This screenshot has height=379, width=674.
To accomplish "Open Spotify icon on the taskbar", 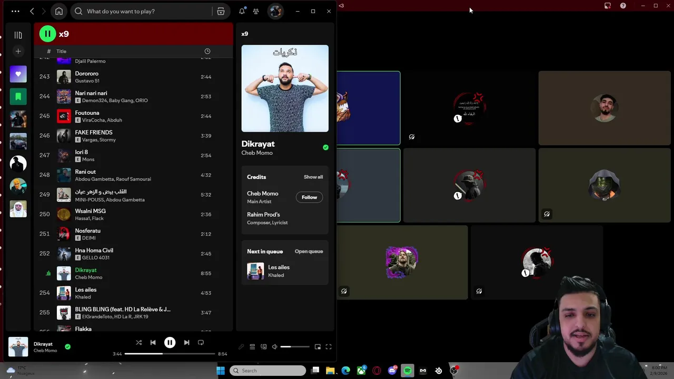I will tap(407, 371).
